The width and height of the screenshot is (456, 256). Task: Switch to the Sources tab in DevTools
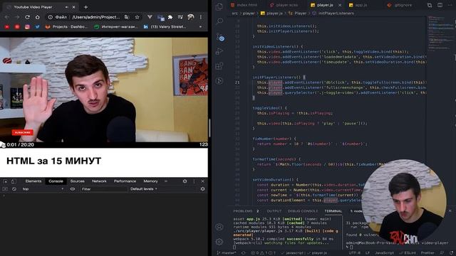[78, 181]
